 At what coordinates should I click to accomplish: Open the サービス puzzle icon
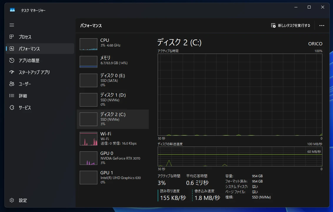click(x=12, y=108)
